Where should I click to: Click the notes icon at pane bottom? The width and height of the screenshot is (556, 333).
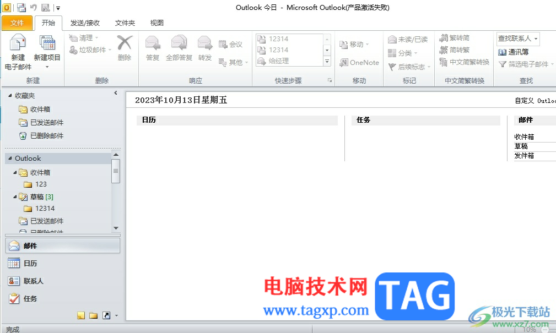(x=81, y=315)
